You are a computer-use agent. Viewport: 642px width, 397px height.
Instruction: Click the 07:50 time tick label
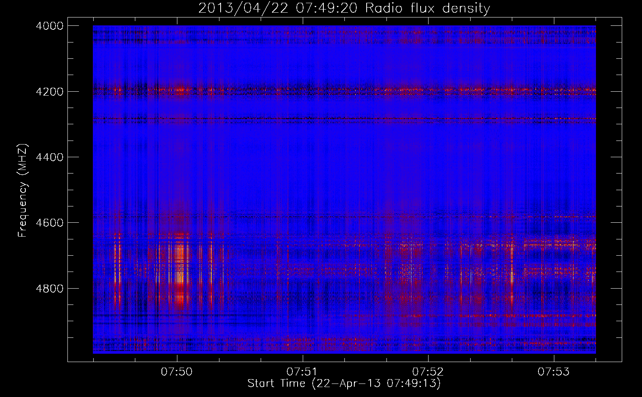click(x=177, y=372)
